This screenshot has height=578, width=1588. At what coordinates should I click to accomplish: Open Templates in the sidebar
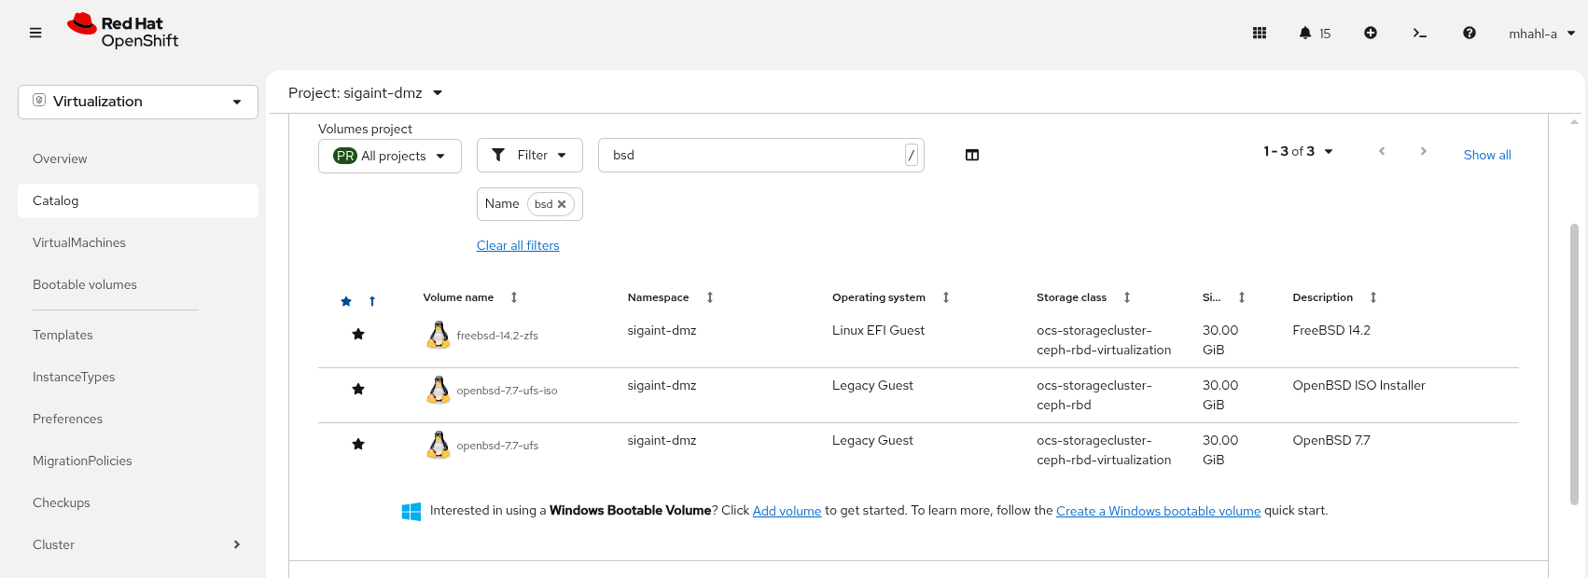(x=63, y=335)
